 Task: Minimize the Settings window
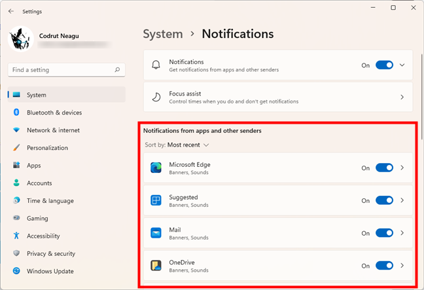373,8
